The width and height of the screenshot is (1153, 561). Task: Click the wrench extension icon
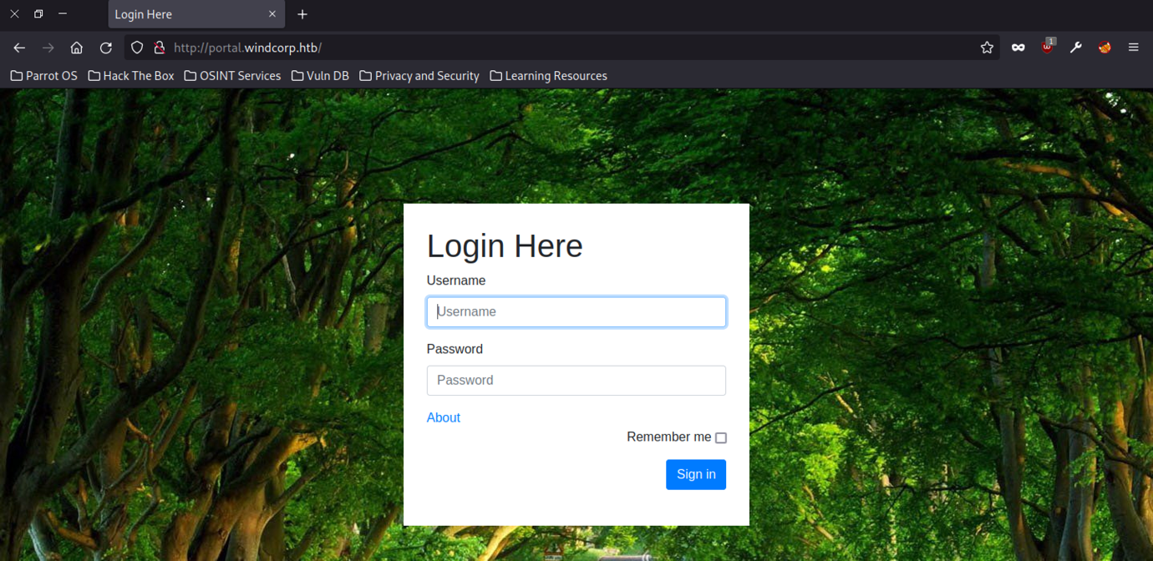(x=1076, y=48)
